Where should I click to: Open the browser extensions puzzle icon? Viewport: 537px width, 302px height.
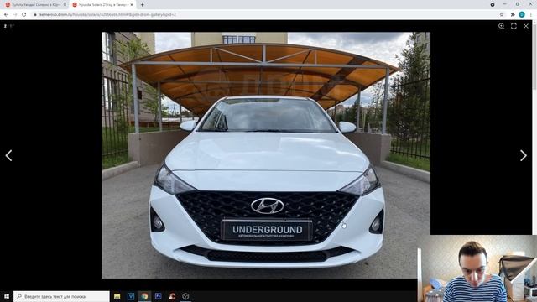click(513, 15)
